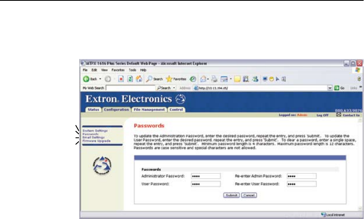The image size is (364, 219).
Task: Refresh the page with the green refresh icon
Action: point(130,79)
